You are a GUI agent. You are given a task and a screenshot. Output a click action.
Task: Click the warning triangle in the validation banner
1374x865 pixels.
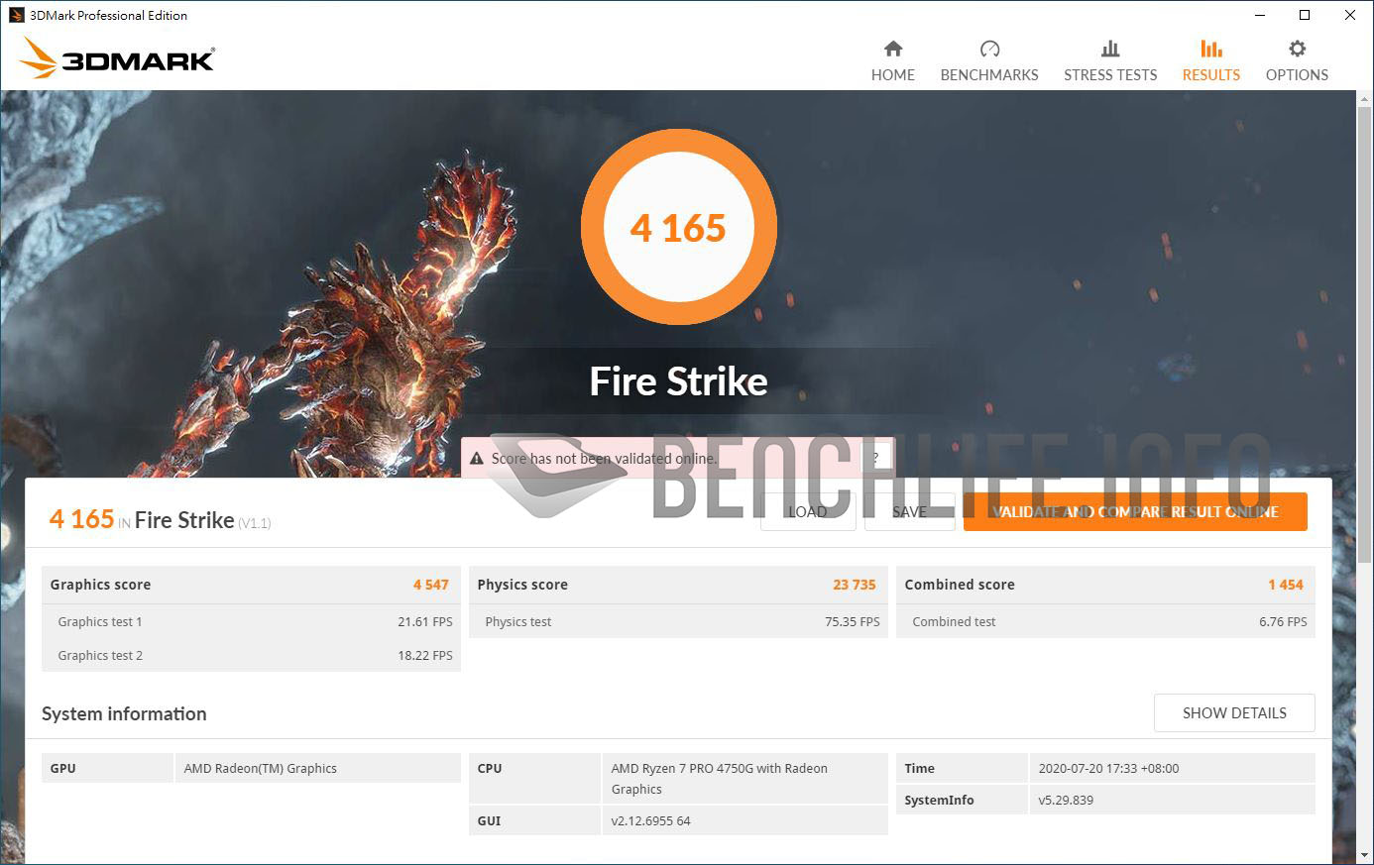[478, 458]
